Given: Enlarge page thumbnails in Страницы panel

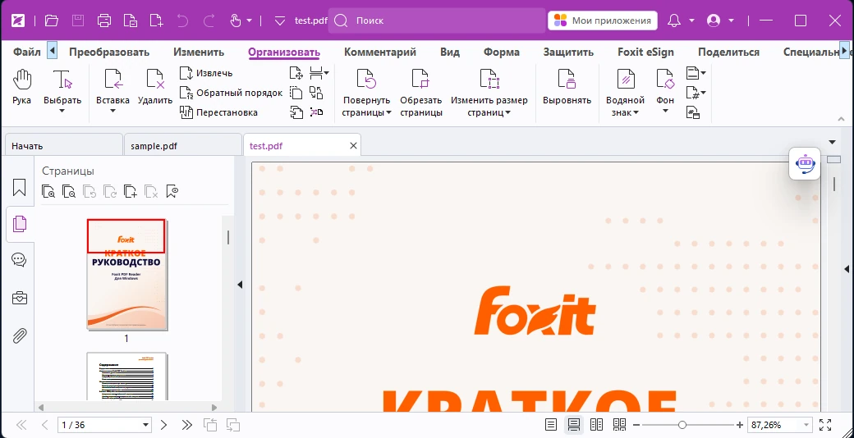Looking at the screenshot, I should (x=48, y=192).
